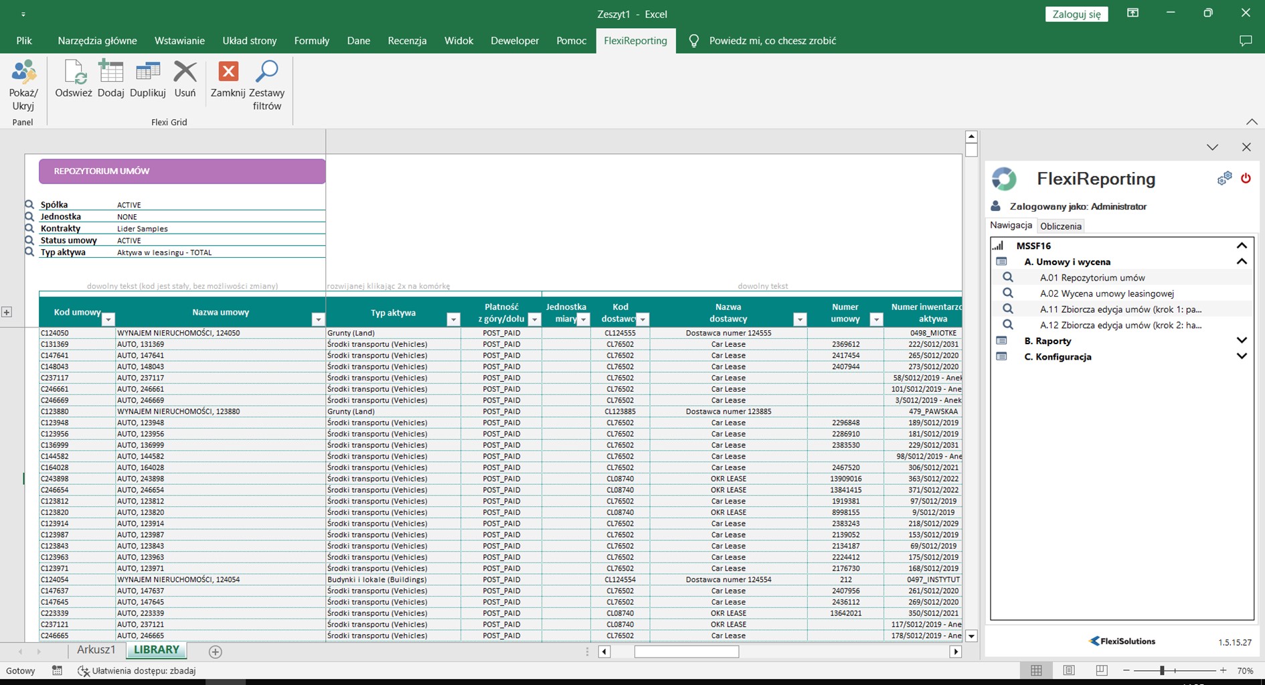The height and width of the screenshot is (685, 1265).
Task: Open A.02 Wycena umowy leasingowej
Action: [1106, 293]
